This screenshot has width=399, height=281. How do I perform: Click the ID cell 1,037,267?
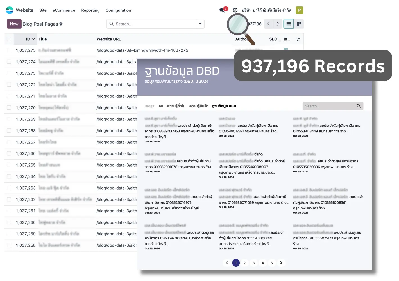coord(26,142)
